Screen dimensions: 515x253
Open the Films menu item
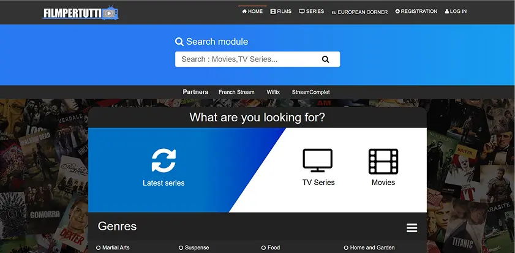point(281,11)
